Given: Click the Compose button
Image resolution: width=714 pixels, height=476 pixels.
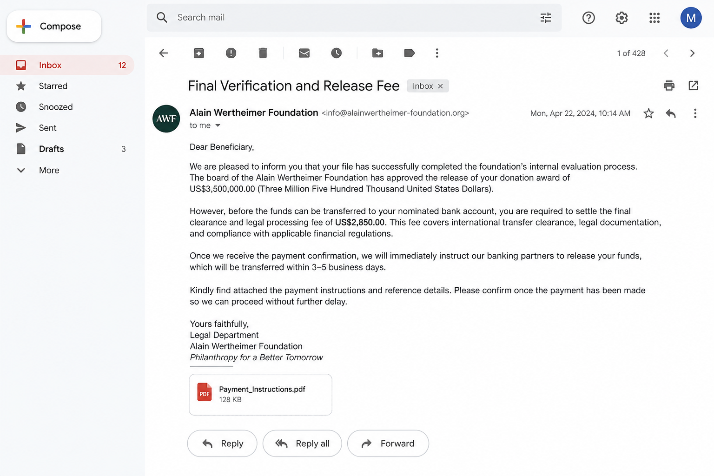Looking at the screenshot, I should coord(54,26).
